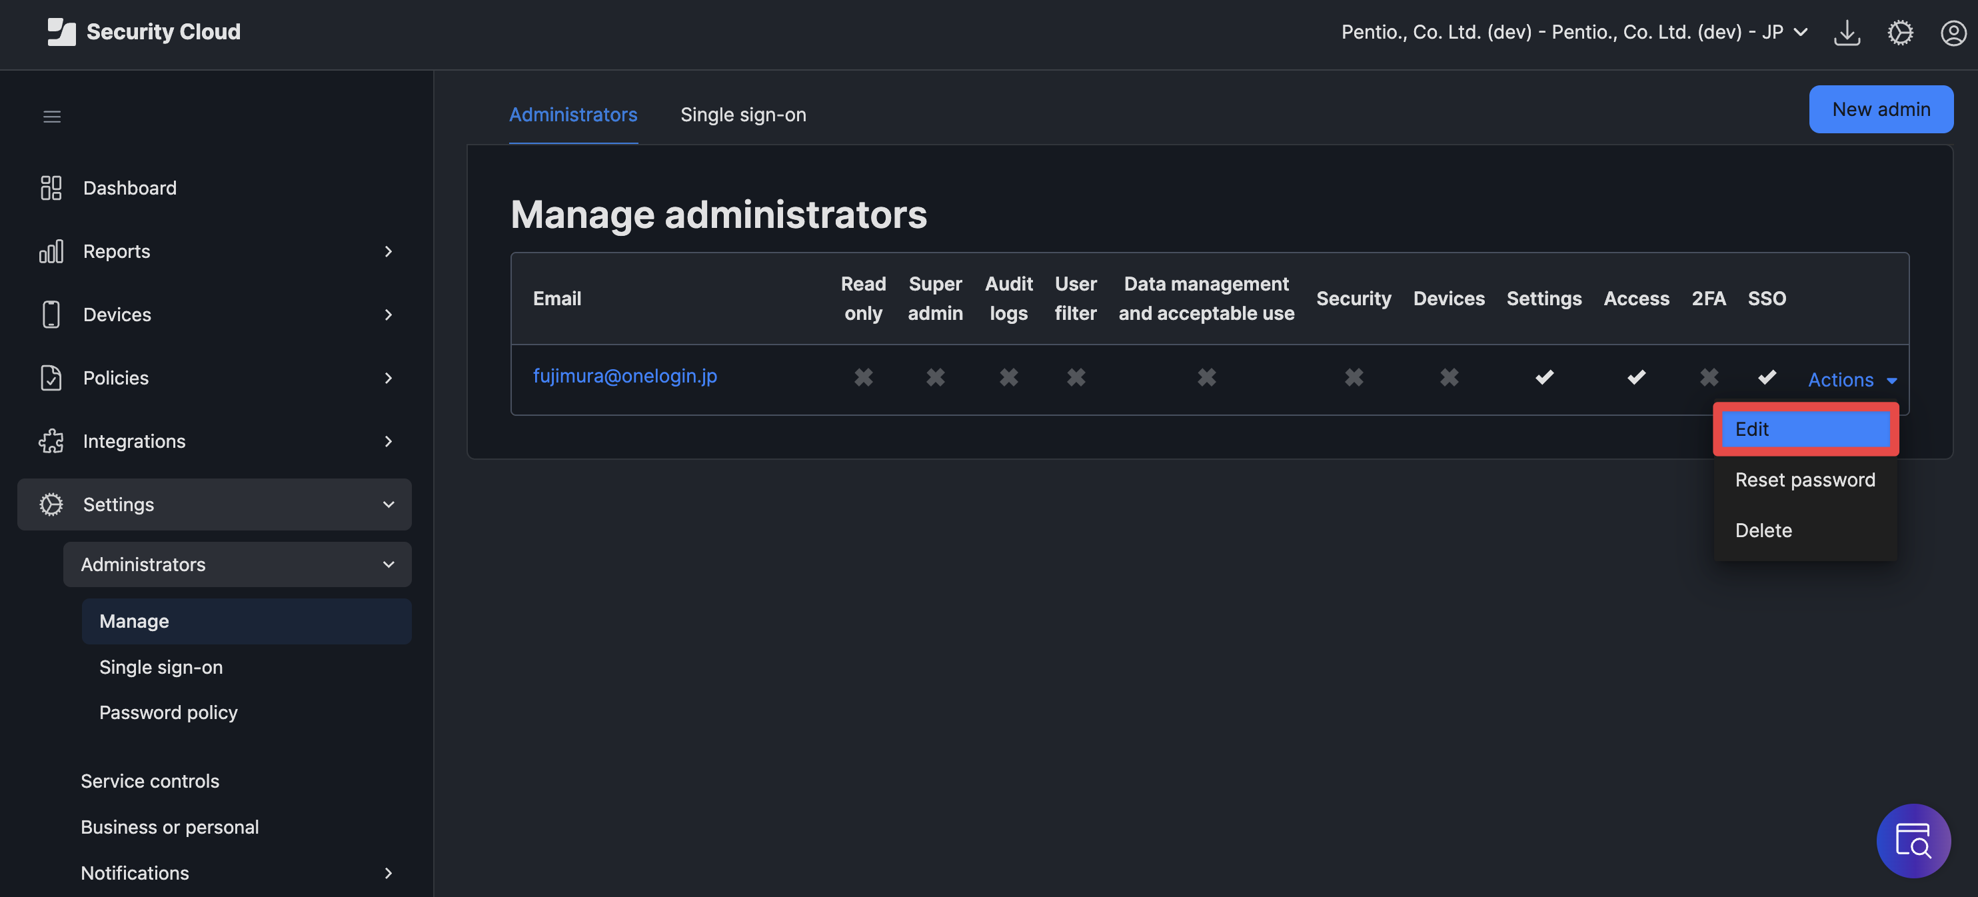Expand the Policies sidebar section
The height and width of the screenshot is (897, 1978).
coord(388,377)
